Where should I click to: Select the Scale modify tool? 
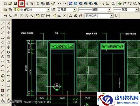(8, 57)
